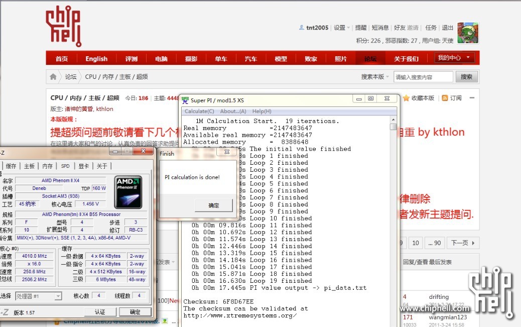Click the Super PI scrollbar thumb

[x=394, y=127]
